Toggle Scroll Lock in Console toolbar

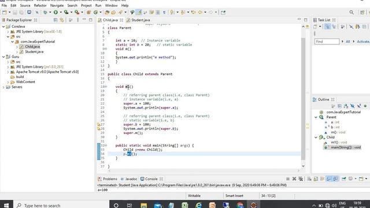[316, 179]
